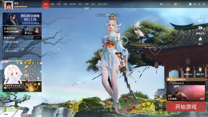Switch to the 天赋 talents tab
This screenshot has height=117, width=208.
pos(59,4)
